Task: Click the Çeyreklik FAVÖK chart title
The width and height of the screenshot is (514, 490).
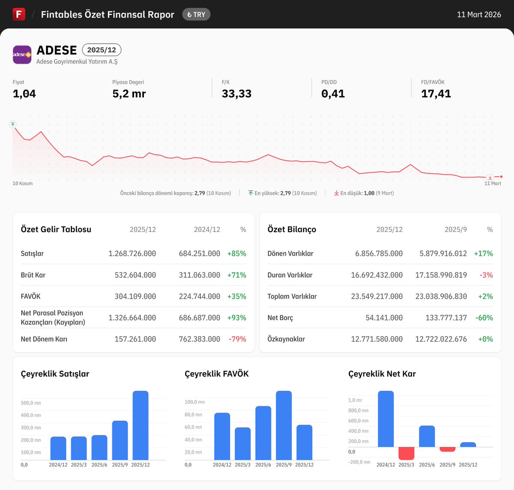Action: (217, 374)
